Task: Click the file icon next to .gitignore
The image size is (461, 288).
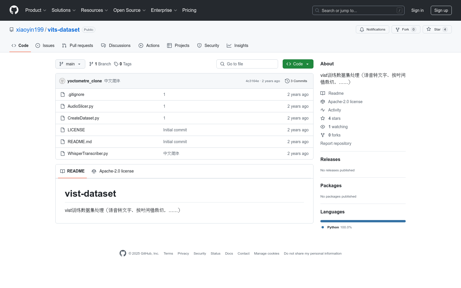Action: pos(63,94)
